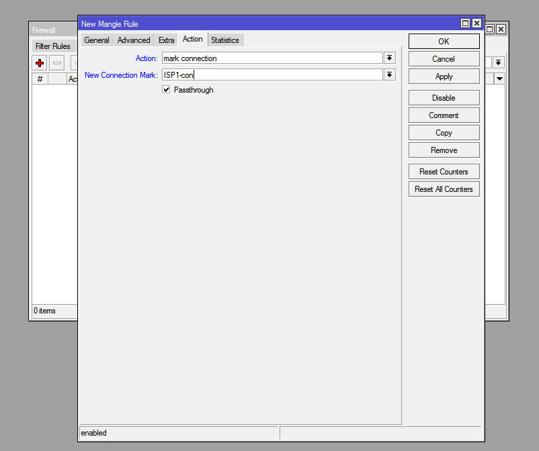Click the minus remove rule icon
539x451 pixels.
click(57, 63)
